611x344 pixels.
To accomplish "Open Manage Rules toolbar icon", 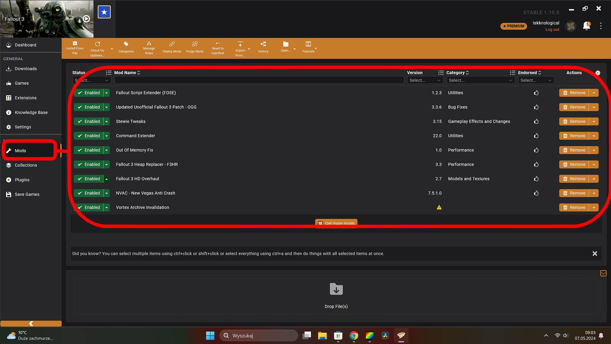I will (149, 43).
